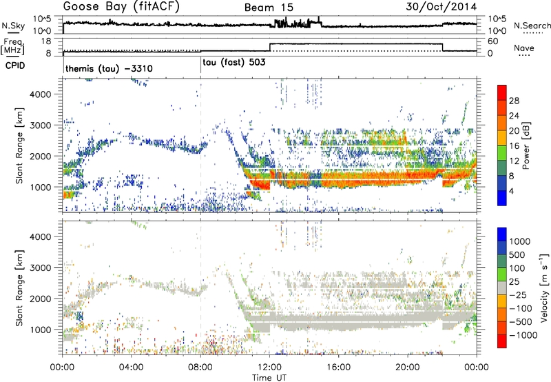
Task: Click the "18" frequency axis tick
Action: pyautogui.click(x=46, y=41)
